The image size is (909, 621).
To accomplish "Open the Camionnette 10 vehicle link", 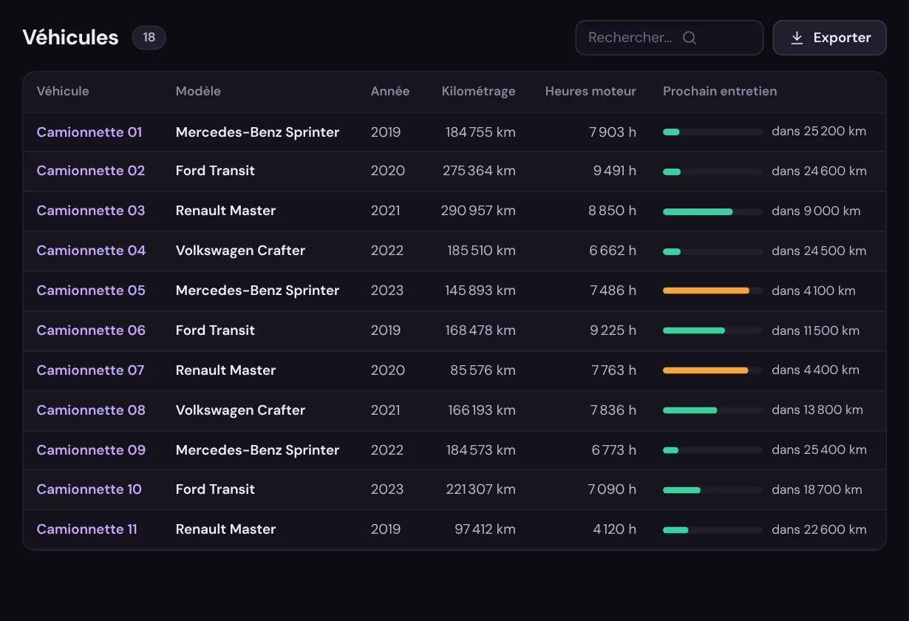I will pyautogui.click(x=89, y=489).
